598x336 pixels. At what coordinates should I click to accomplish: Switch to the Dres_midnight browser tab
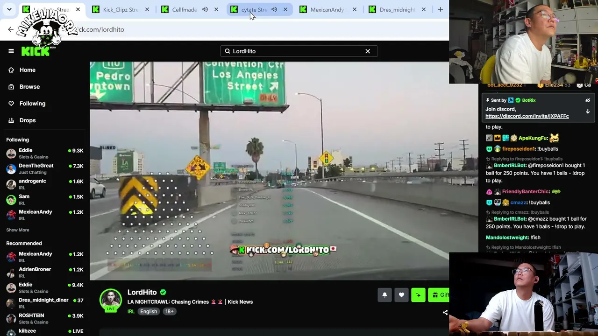397,9
